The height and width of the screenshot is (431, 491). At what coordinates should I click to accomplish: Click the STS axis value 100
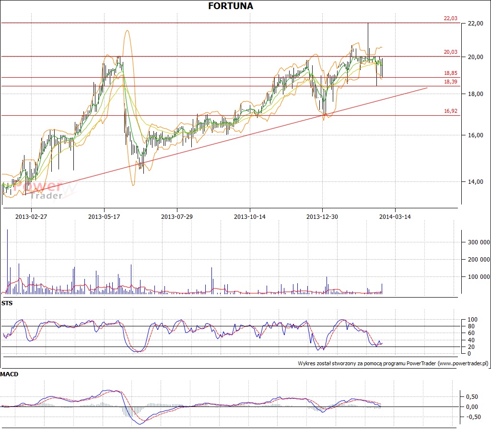[472, 320]
